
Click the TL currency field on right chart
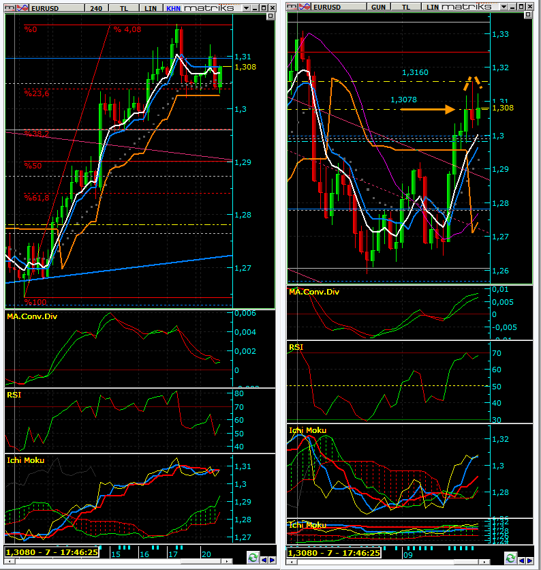[405, 7]
